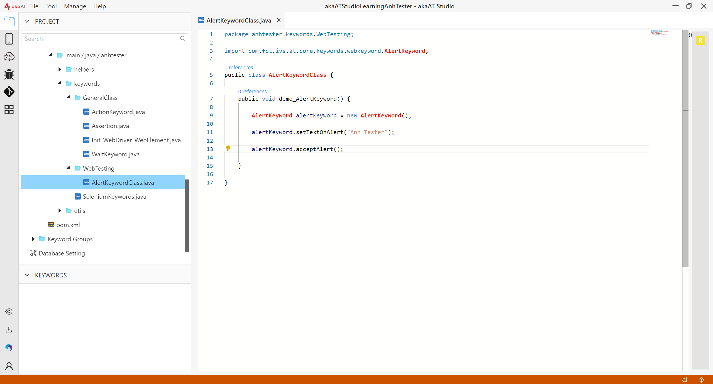Click the megaphone icon in status bar

(684, 380)
